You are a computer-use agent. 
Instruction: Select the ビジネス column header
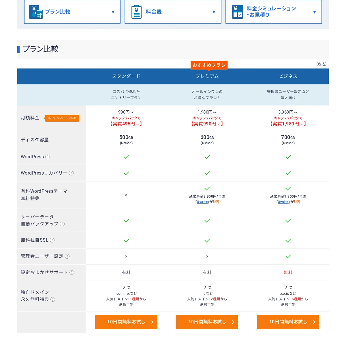click(x=288, y=76)
